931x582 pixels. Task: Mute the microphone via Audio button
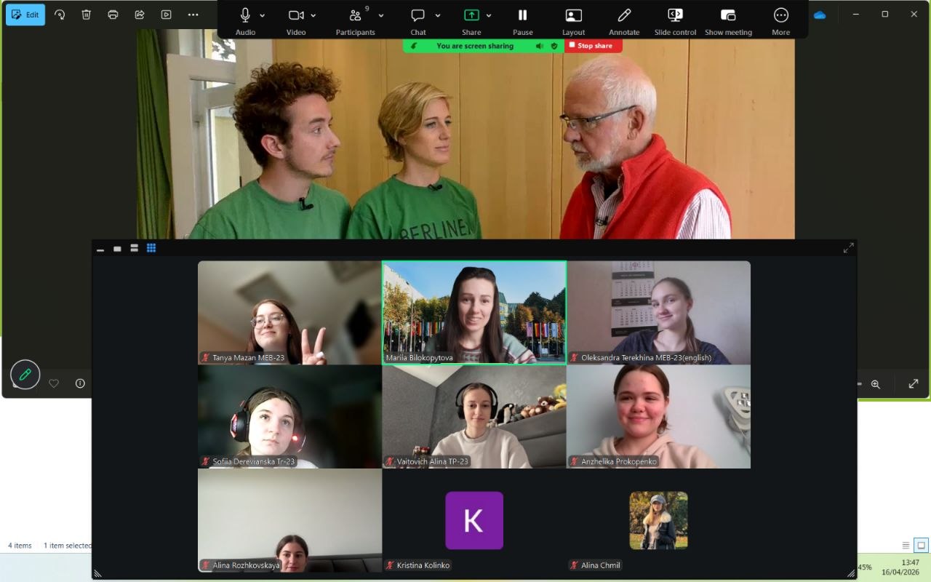tap(245, 16)
